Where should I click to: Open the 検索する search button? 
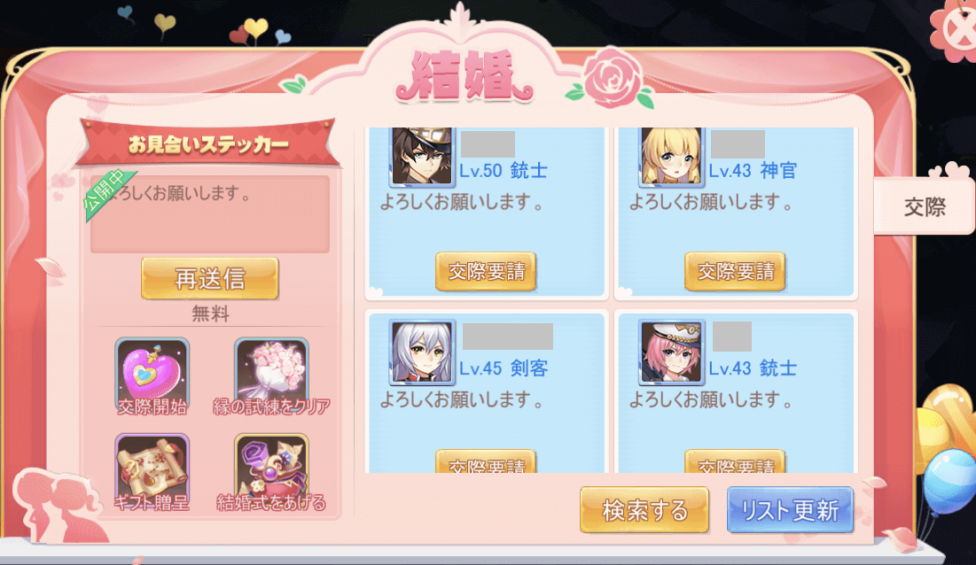[x=644, y=510]
